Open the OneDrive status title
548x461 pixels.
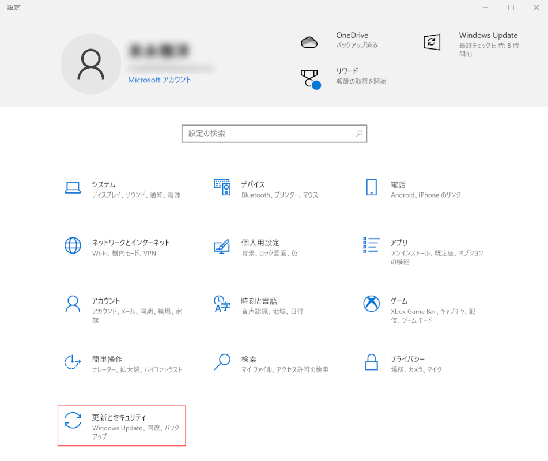click(x=352, y=35)
